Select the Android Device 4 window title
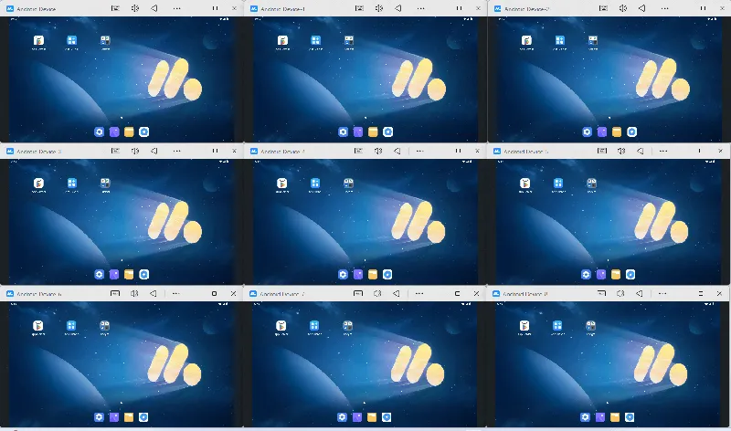The height and width of the screenshot is (431, 731). coord(283,151)
